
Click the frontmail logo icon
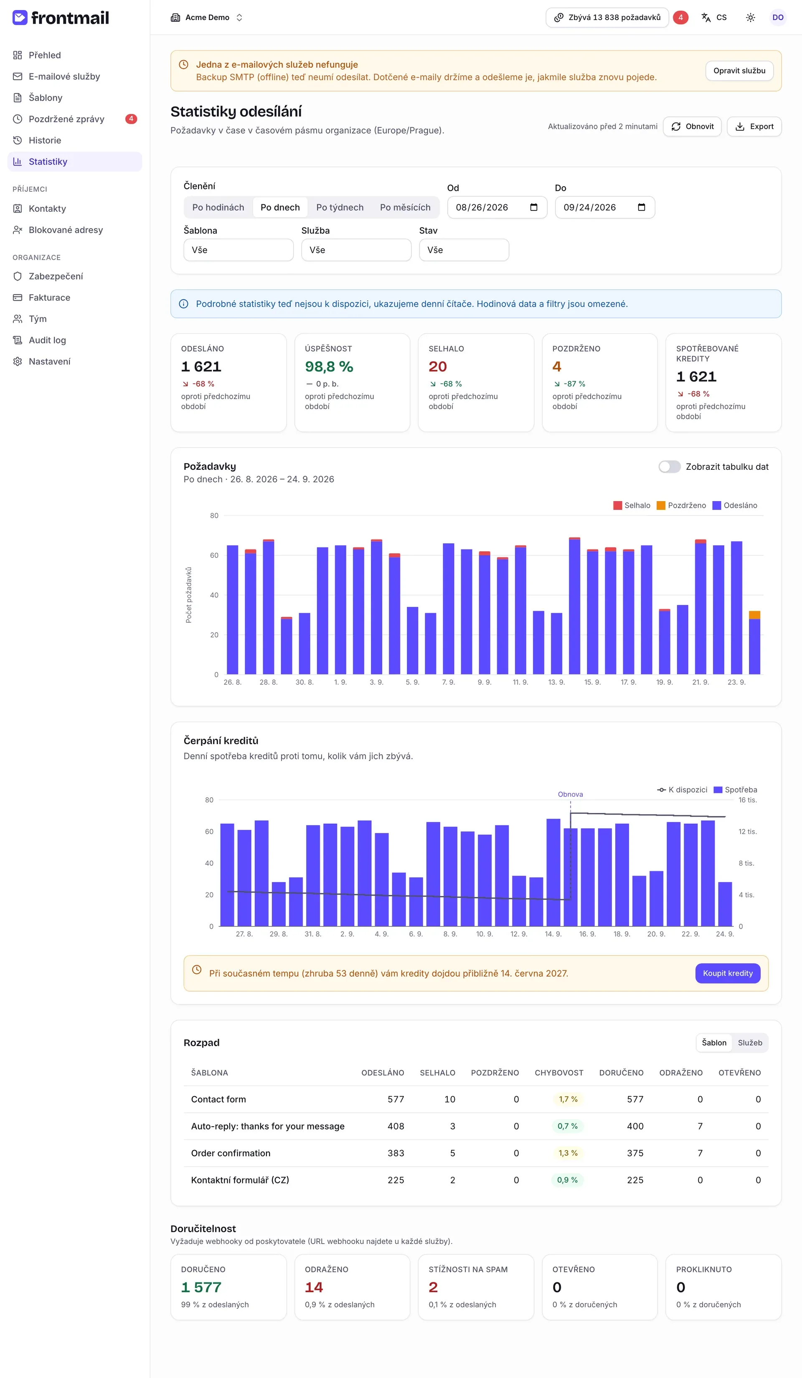tap(20, 18)
